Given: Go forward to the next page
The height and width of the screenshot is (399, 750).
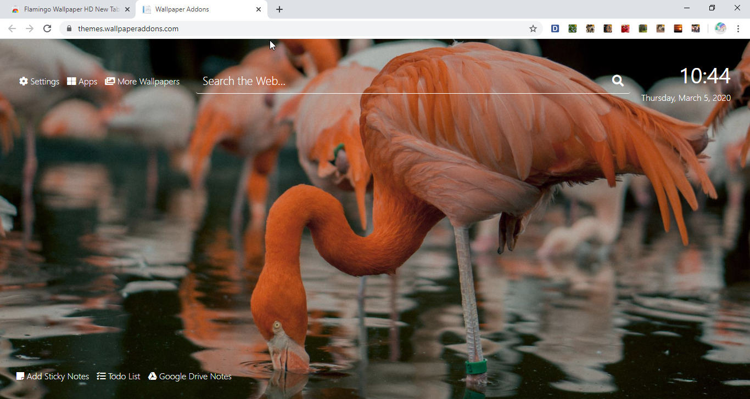Looking at the screenshot, I should [x=30, y=29].
